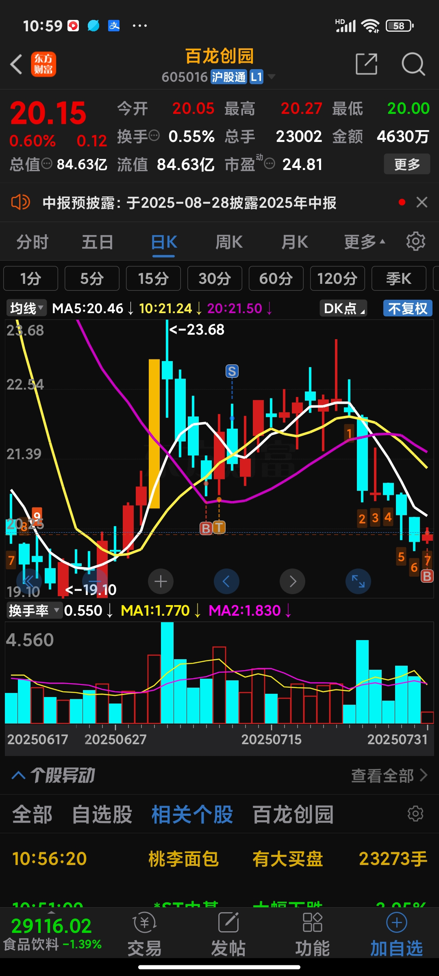The width and height of the screenshot is (439, 976).
Task: Select the 15分 period
Action: (x=153, y=279)
